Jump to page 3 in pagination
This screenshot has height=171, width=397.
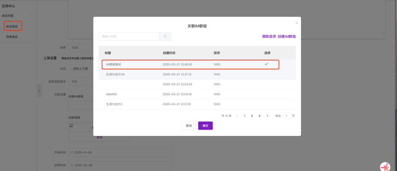(x=259, y=116)
